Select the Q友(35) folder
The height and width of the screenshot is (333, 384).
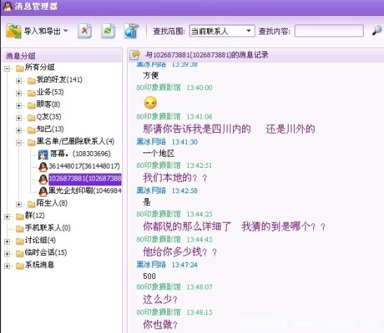(x=48, y=117)
